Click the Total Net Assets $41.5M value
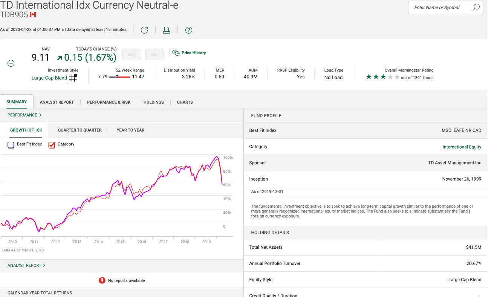Screen dimensions: 500x297 point(474,247)
